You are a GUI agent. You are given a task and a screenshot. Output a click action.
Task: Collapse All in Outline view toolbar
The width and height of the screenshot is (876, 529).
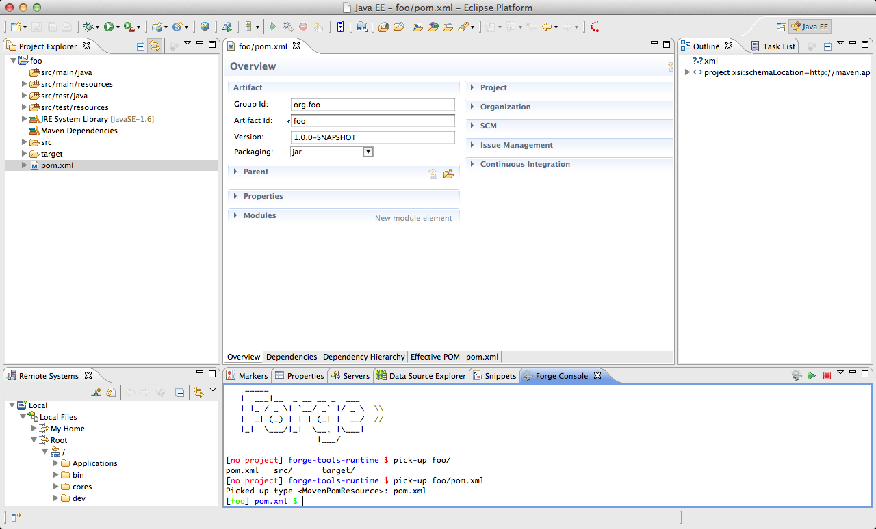(827, 46)
